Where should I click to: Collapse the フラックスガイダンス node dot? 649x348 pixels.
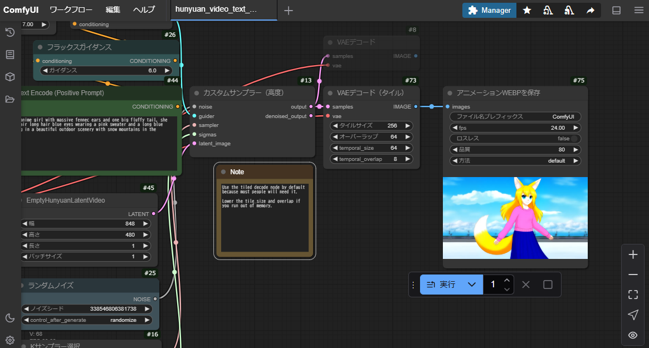point(40,47)
